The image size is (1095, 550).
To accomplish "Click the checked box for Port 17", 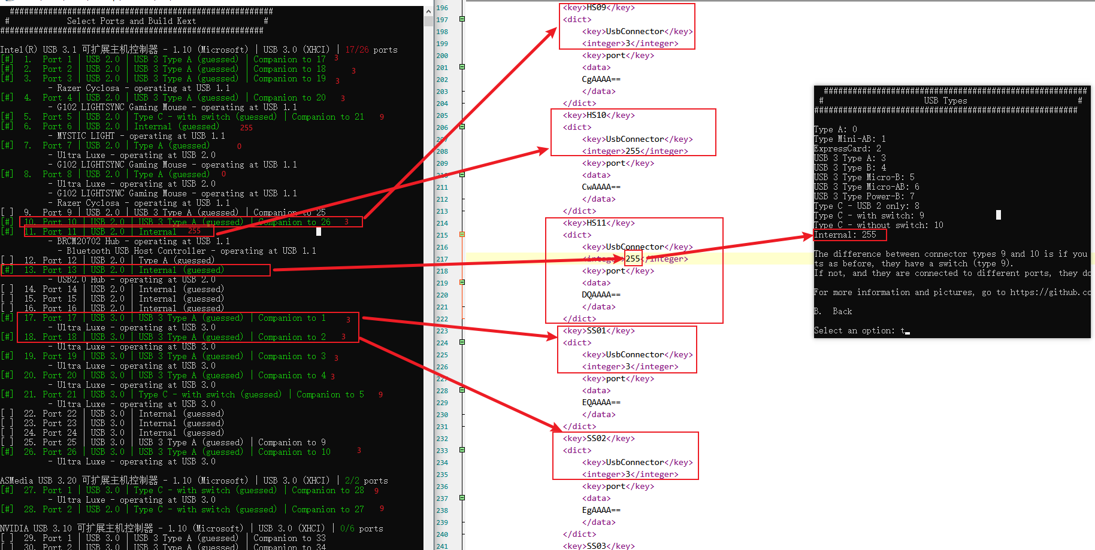I will (x=7, y=318).
